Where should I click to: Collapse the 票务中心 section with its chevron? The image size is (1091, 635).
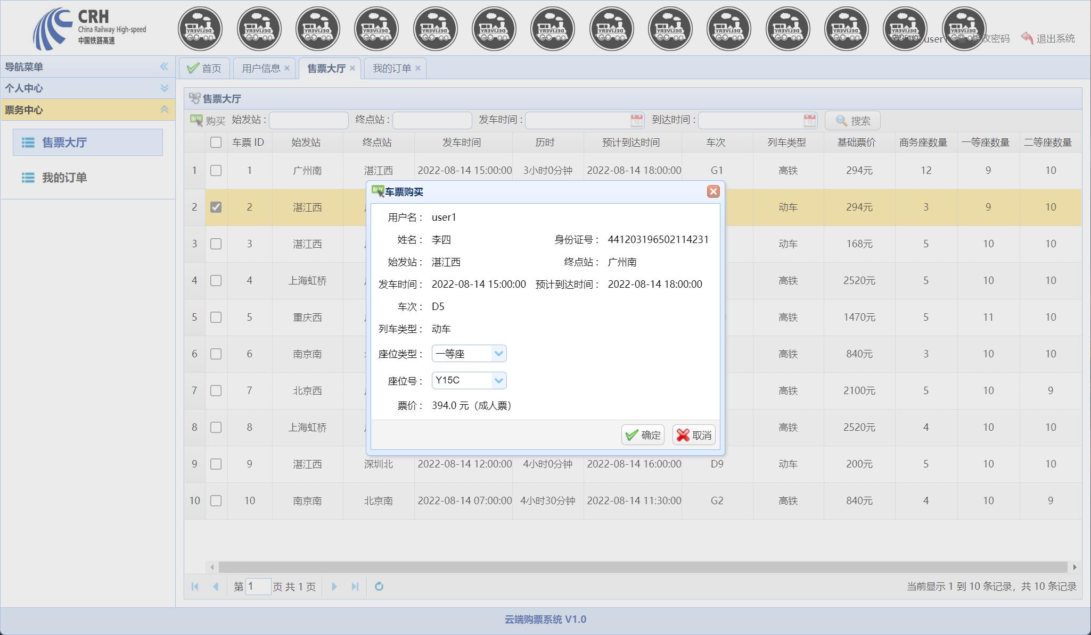tap(164, 110)
